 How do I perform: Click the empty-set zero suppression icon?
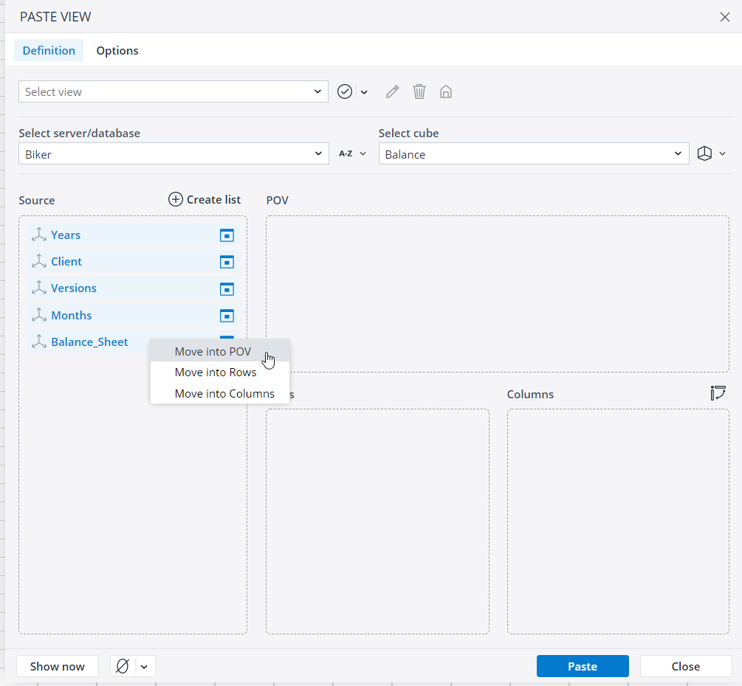tap(123, 666)
